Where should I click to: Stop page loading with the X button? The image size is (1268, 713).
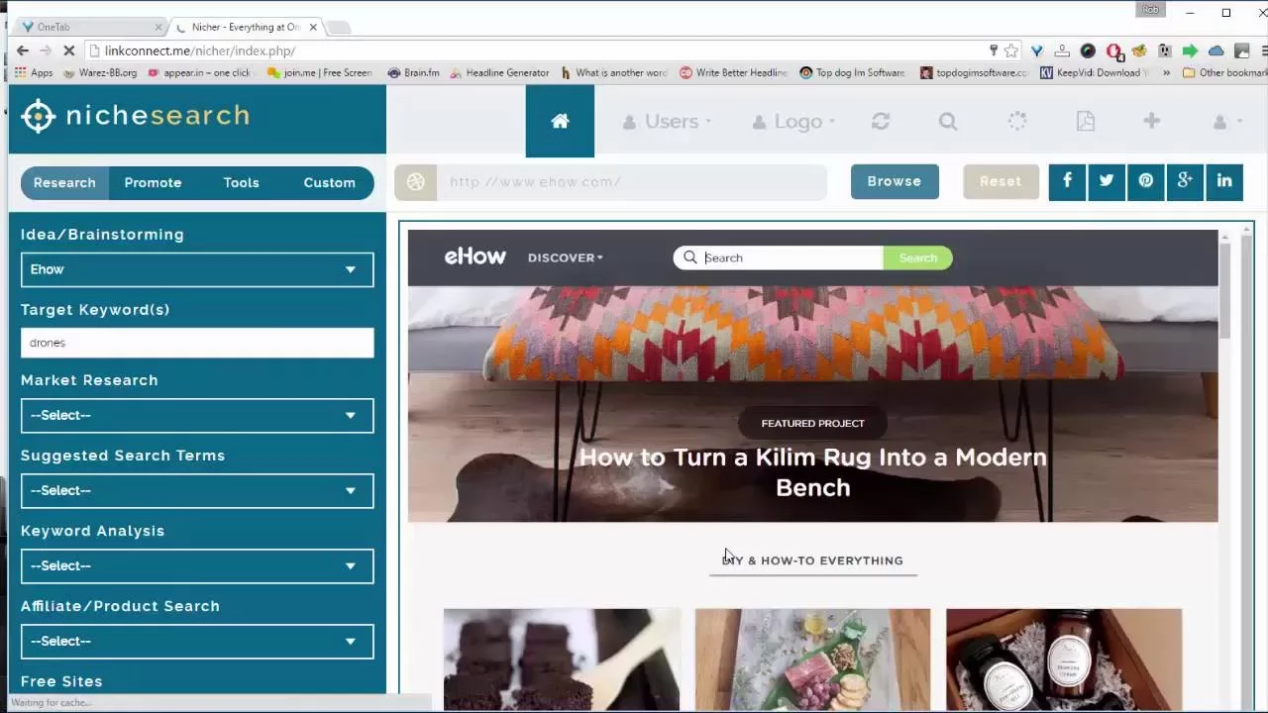tap(67, 51)
